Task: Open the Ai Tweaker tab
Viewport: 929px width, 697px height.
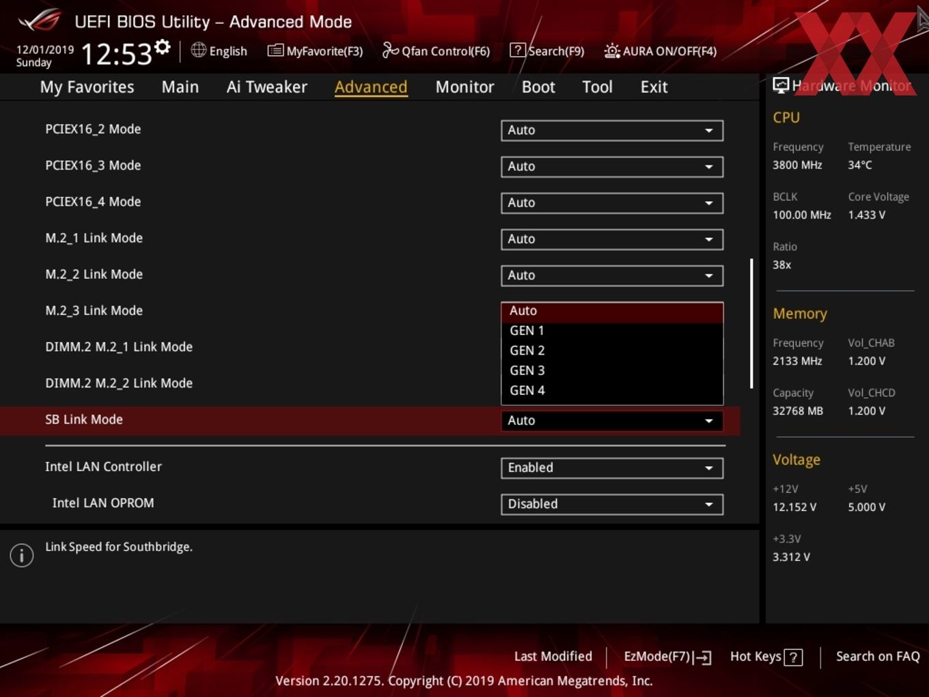Action: point(267,87)
